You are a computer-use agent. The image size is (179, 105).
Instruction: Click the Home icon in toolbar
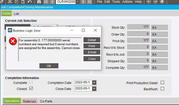click(162, 2)
